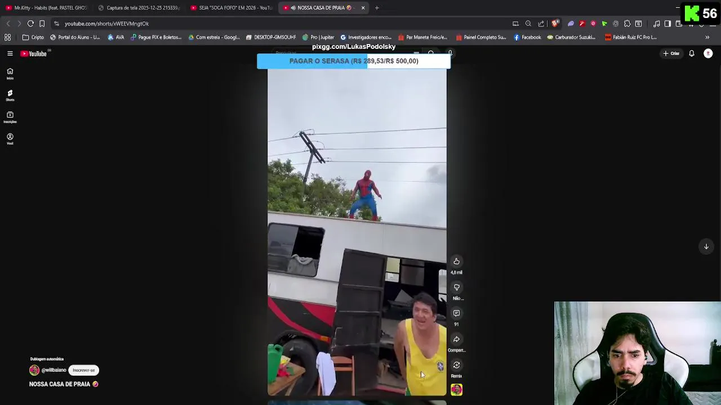Click the zoom magnifier in address bar
This screenshot has height=405, width=721.
click(528, 24)
